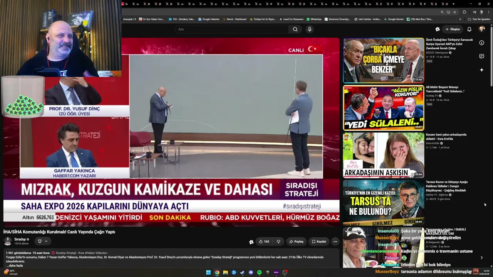Open Epic Games Launcher from the taskbar

click(x=268, y=272)
